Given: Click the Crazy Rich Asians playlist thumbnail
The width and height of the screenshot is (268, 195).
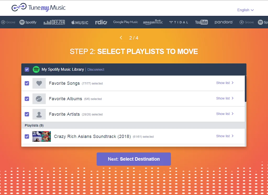Looking at the screenshot, I should pyautogui.click(x=41, y=136).
